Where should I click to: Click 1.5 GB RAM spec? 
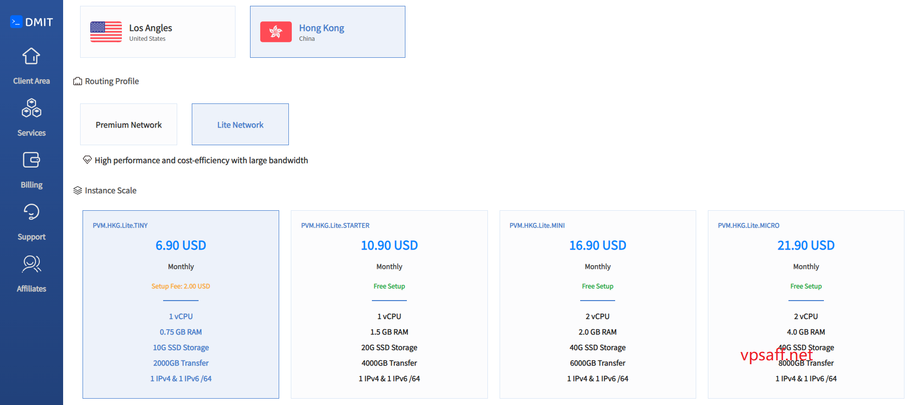pos(389,332)
